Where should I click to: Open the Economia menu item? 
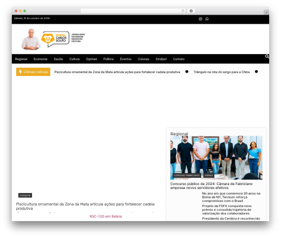40,59
